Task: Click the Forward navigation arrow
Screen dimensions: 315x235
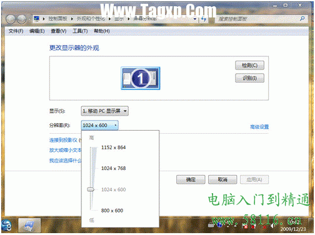Action: pyautogui.click(x=21, y=19)
